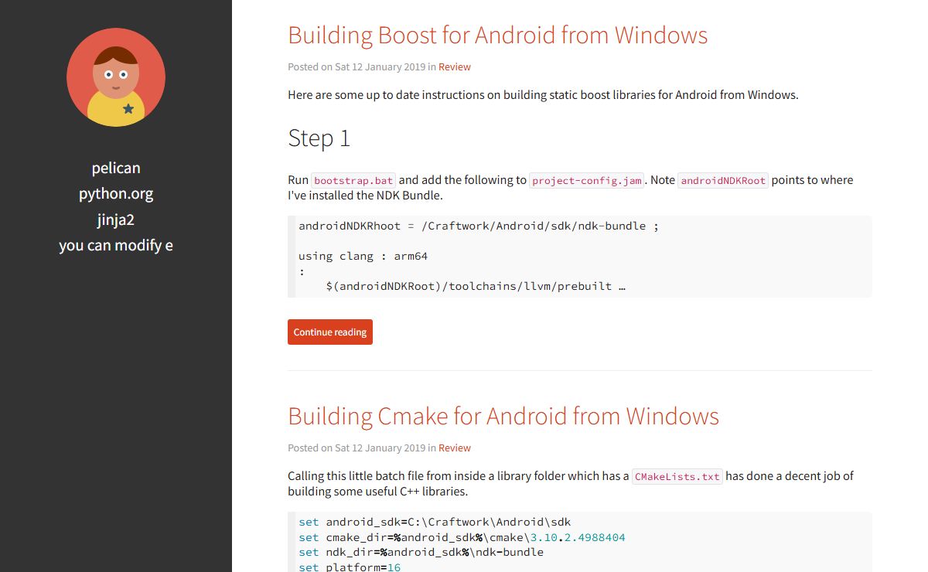Follow the 'you can modify e' link
The image size is (928, 572).
point(116,245)
